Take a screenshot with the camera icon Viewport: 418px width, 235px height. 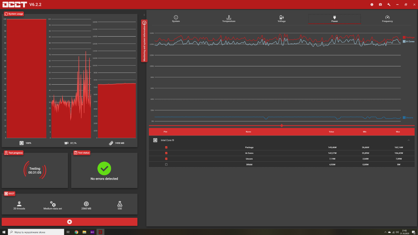tap(380, 4)
